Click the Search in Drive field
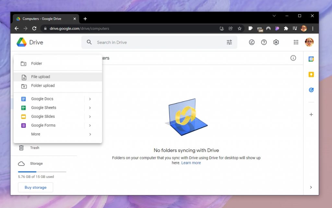The image size is (332, 208). point(159,42)
